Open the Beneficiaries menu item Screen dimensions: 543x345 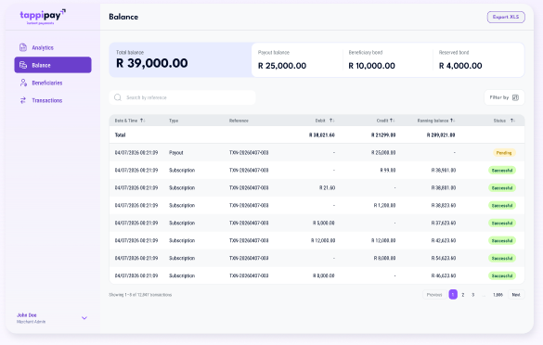click(53, 83)
